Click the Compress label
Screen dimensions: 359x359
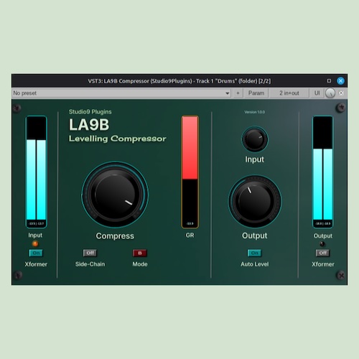pos(115,236)
